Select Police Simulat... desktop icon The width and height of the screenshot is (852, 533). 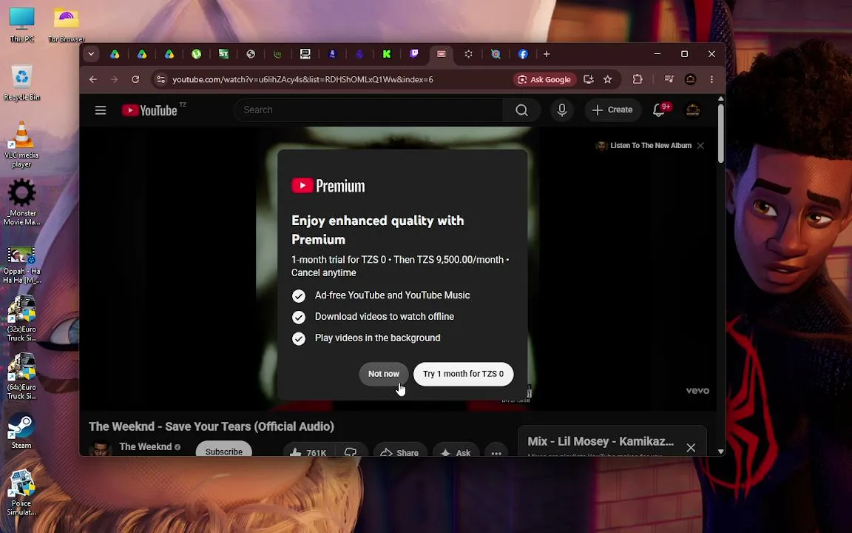click(21, 492)
